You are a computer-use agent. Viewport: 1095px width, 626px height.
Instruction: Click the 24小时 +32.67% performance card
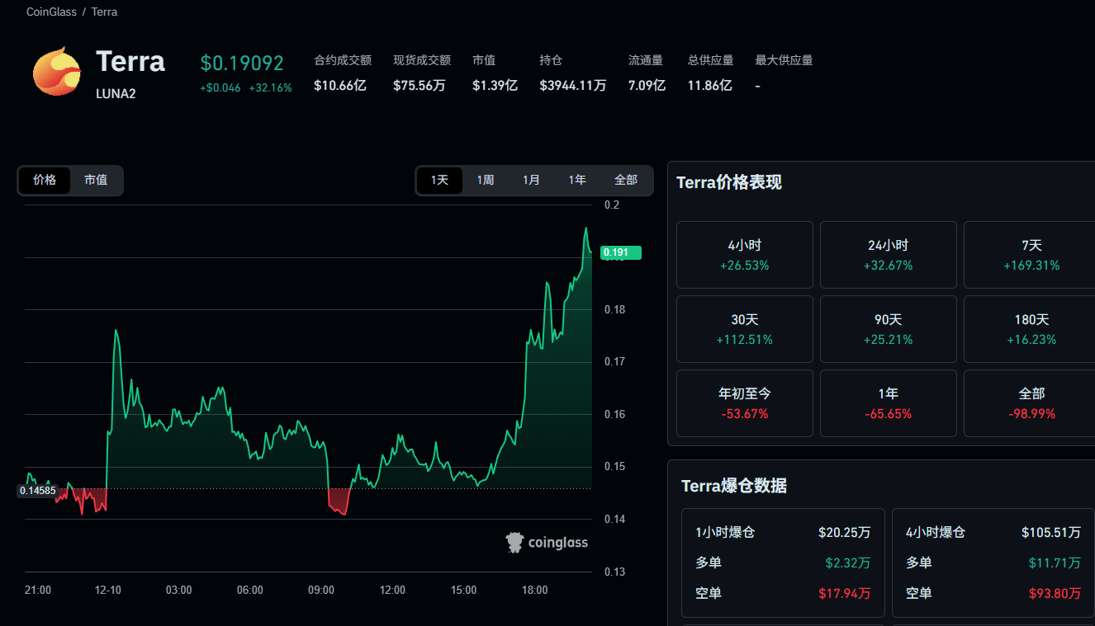point(888,254)
